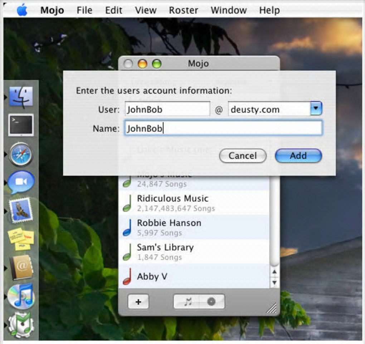Open Stickies notes in dock

(x=21, y=239)
